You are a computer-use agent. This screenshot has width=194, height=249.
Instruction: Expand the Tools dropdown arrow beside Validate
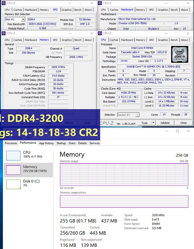153,123
